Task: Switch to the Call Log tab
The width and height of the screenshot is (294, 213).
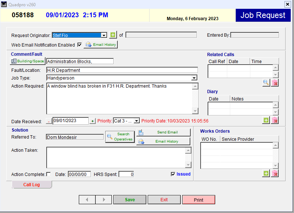Action: pos(32,185)
